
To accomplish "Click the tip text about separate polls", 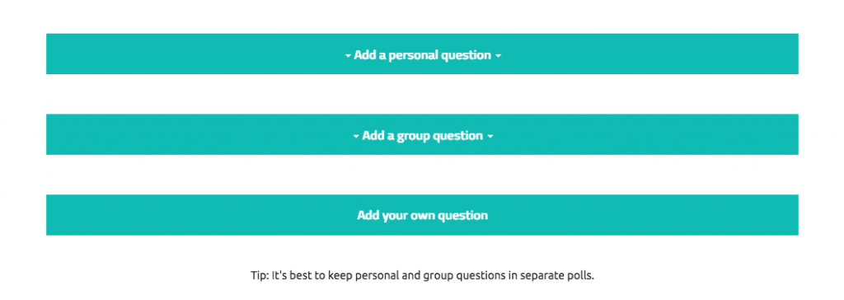I will click(x=423, y=276).
